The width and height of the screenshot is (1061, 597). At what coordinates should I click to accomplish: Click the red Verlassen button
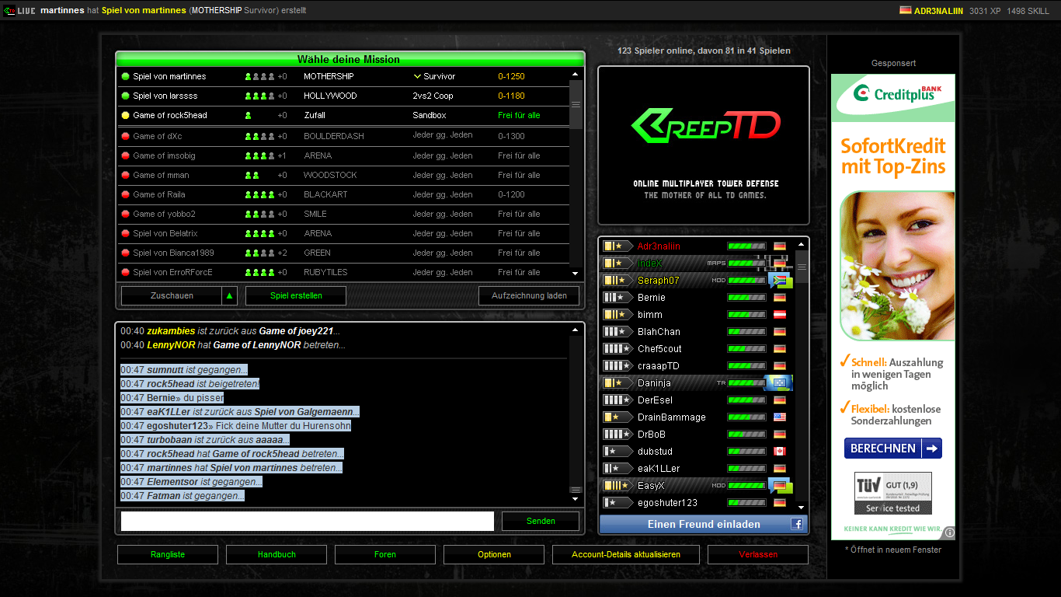click(x=758, y=554)
